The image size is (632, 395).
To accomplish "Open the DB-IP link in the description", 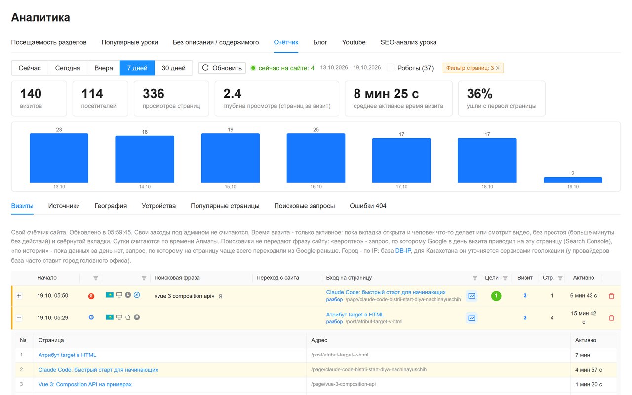I will [x=404, y=251].
